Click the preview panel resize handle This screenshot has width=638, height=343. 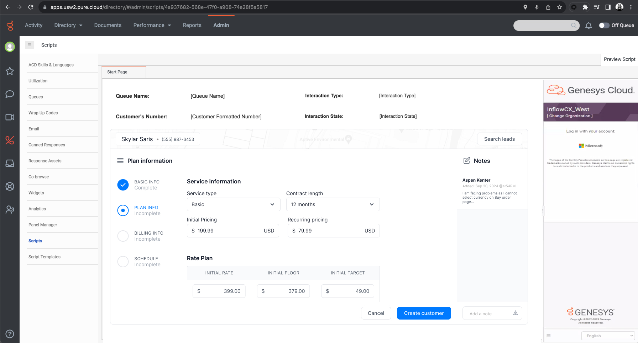click(543, 211)
